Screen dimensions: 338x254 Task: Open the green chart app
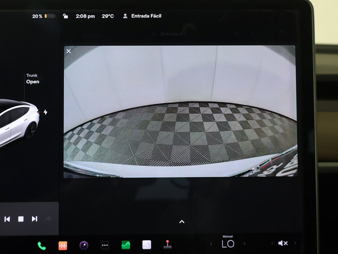[126, 245]
